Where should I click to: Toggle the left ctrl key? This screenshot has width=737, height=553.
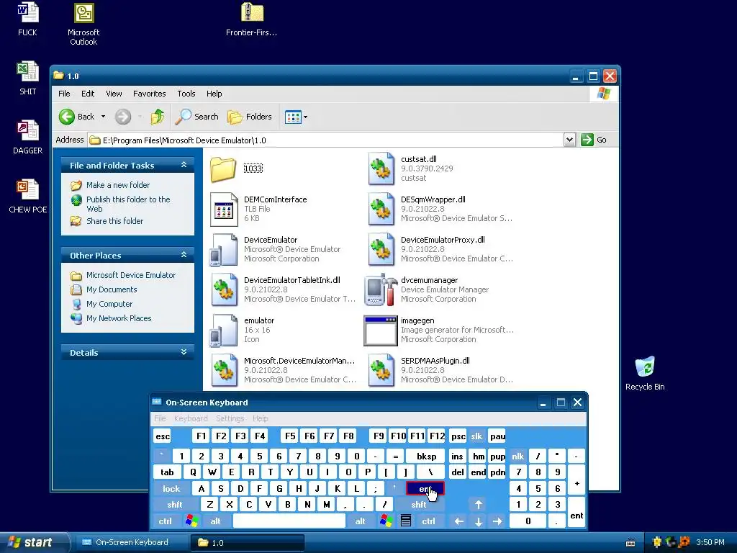click(x=165, y=521)
